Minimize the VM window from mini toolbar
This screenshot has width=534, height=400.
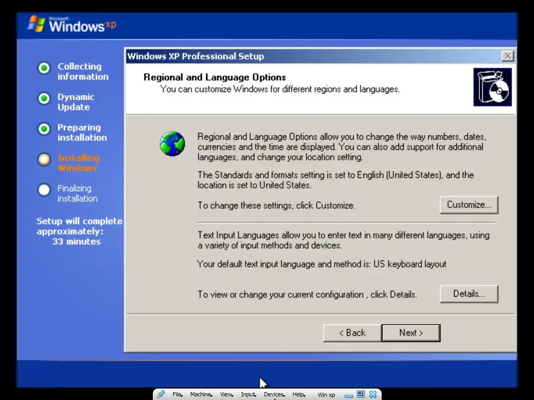(x=348, y=395)
